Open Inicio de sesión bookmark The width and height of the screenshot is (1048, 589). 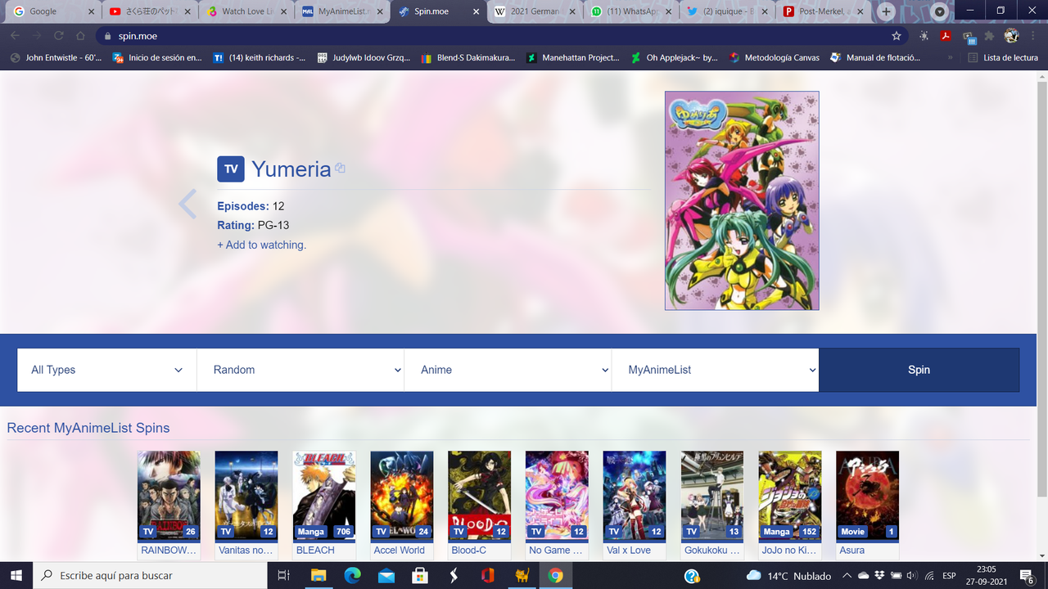157,58
